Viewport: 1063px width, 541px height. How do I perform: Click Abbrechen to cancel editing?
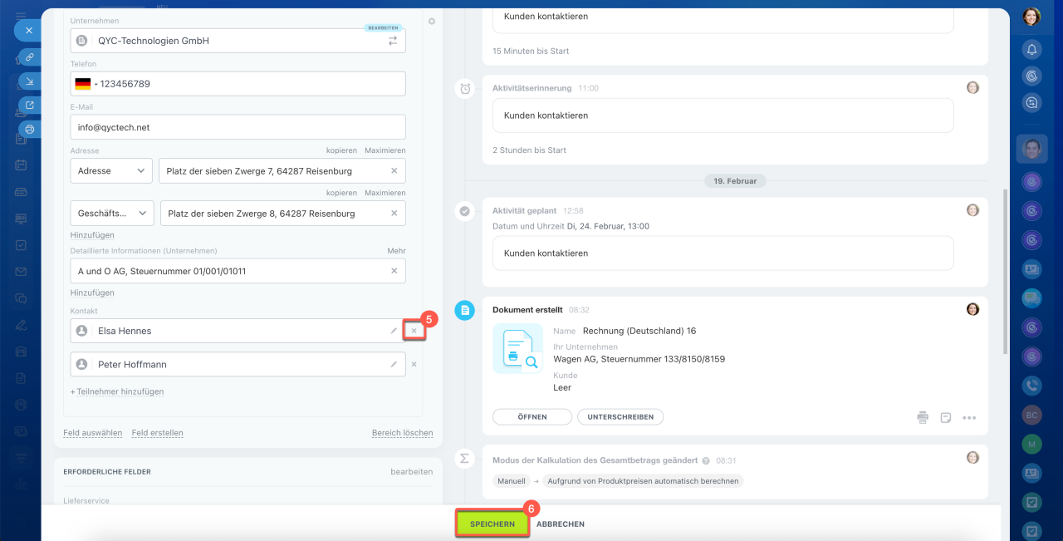pyautogui.click(x=561, y=524)
